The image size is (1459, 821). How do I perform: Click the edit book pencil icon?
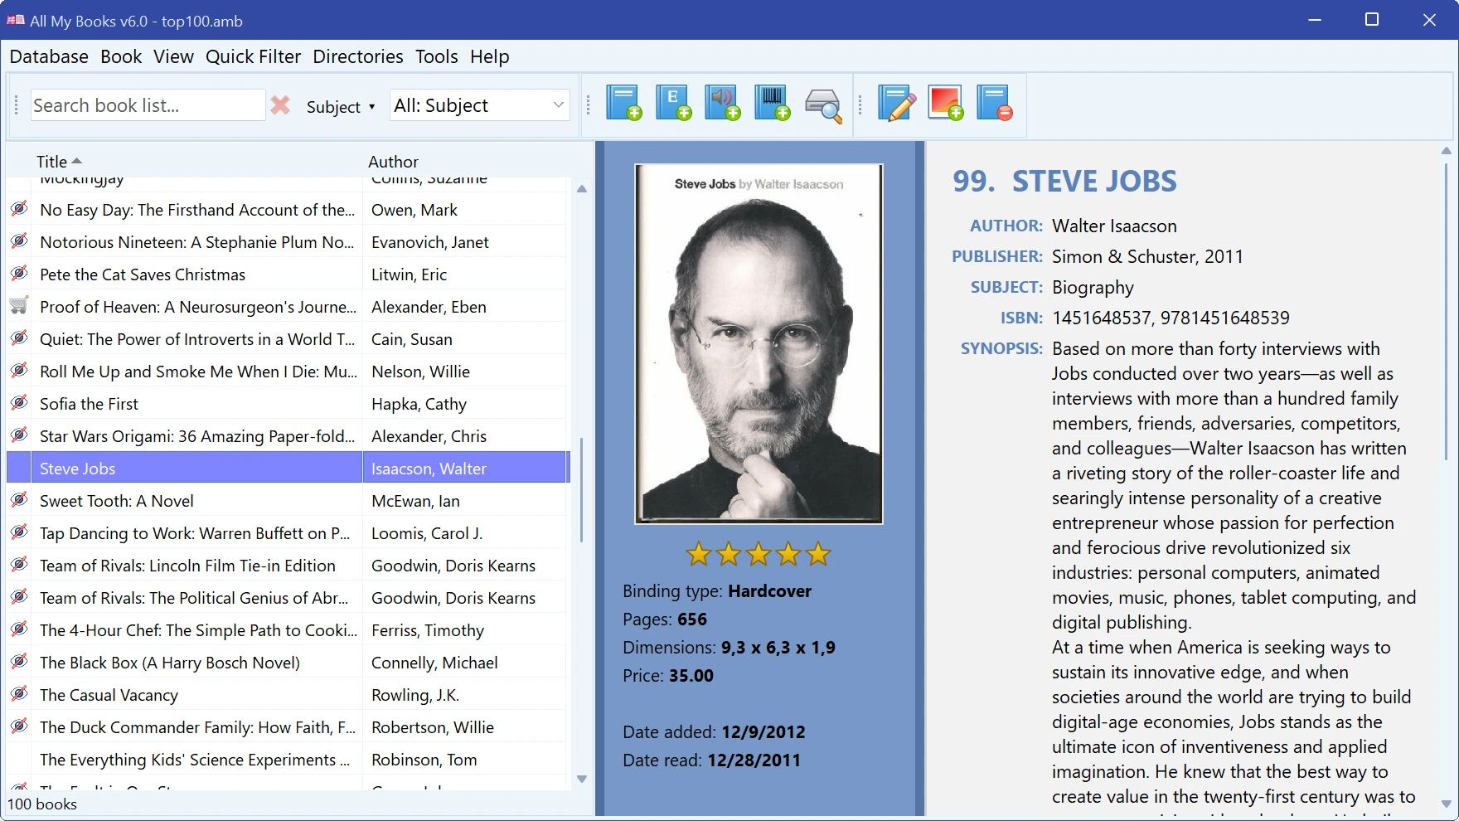coord(896,104)
